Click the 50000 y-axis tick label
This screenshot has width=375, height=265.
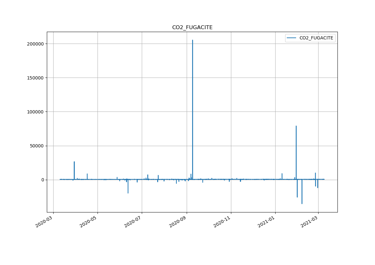coord(36,146)
